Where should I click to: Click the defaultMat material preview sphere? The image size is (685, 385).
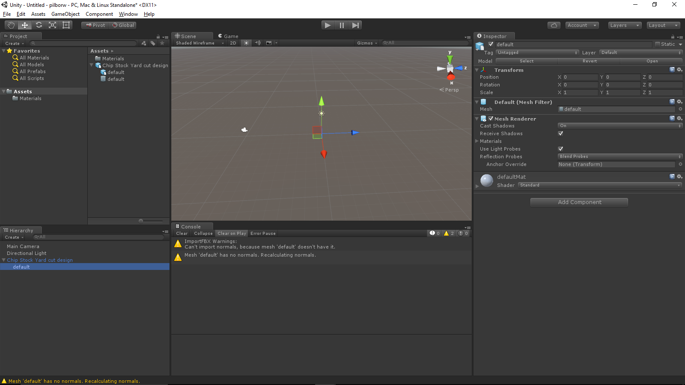[x=487, y=181]
